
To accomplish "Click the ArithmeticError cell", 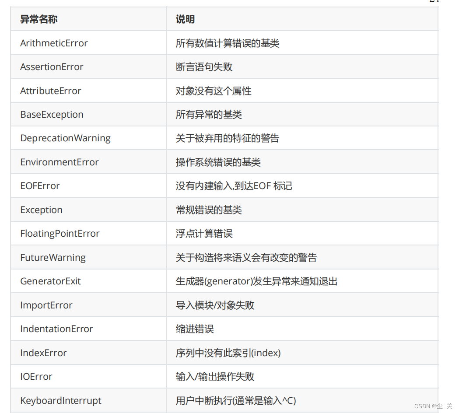I will point(54,43).
